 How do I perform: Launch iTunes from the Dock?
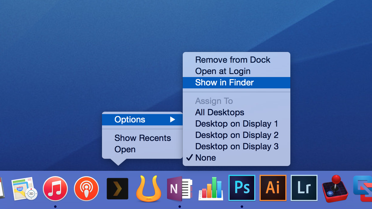[55, 188]
